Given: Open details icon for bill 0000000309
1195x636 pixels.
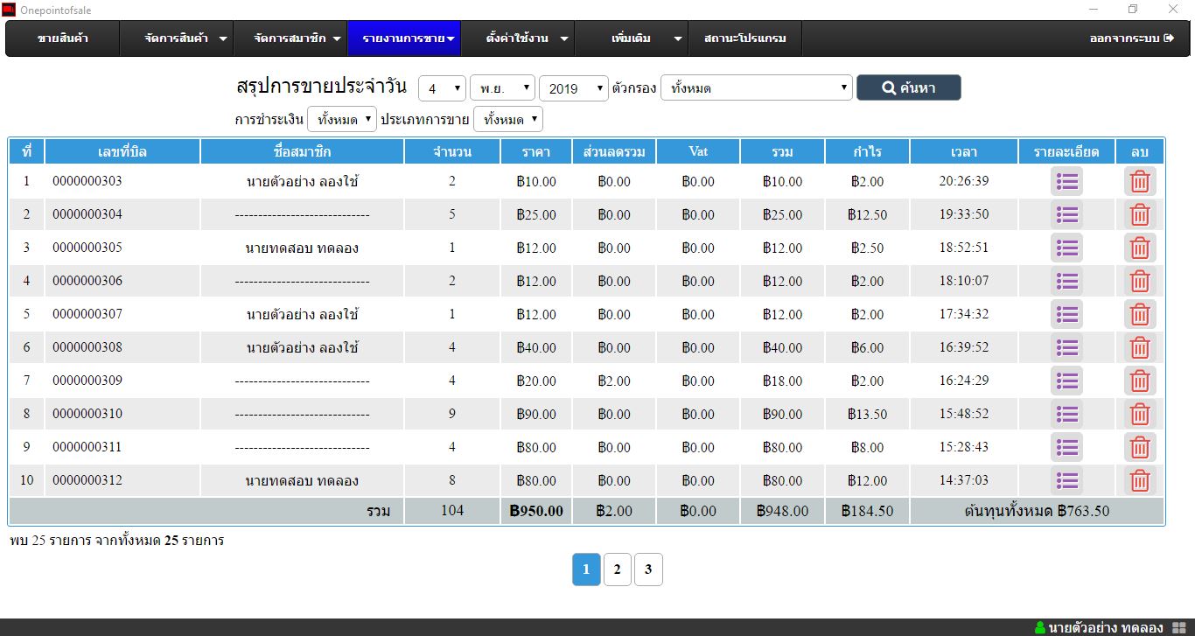Looking at the screenshot, I should [1066, 381].
